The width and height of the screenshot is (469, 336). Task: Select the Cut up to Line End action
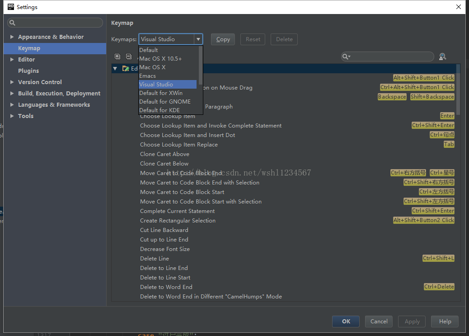[164, 240]
